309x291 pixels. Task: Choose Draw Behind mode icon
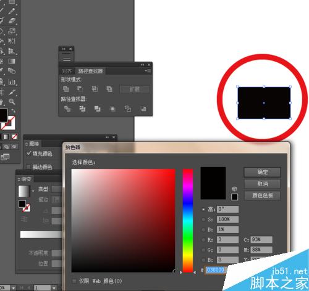pos(6,146)
